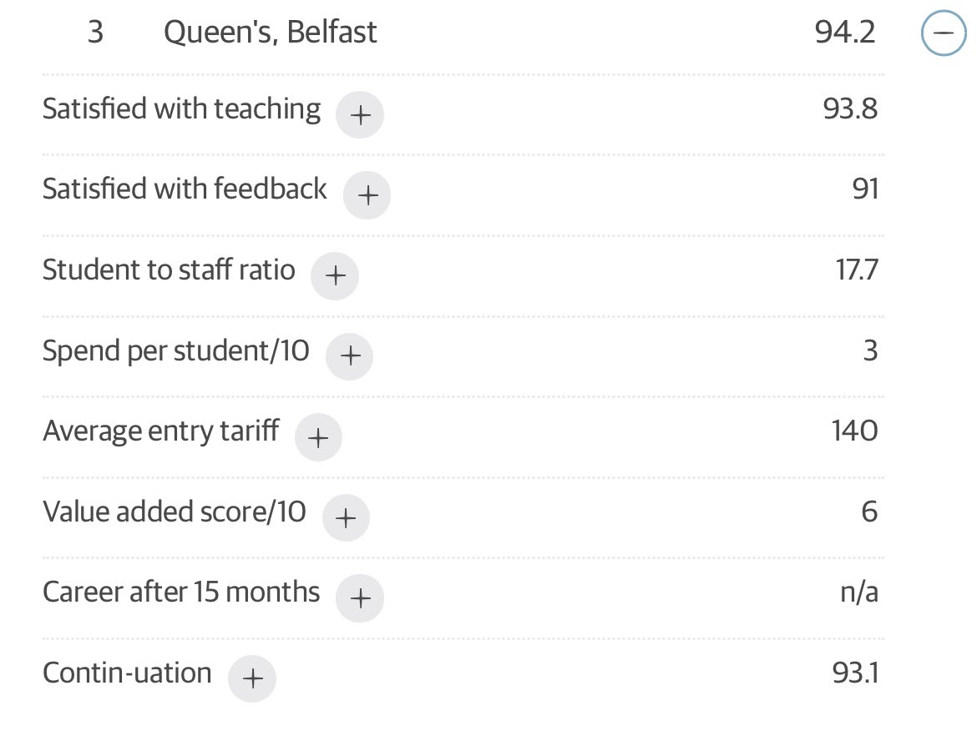
Task: Select the Value added score/10 label
Action: [175, 512]
